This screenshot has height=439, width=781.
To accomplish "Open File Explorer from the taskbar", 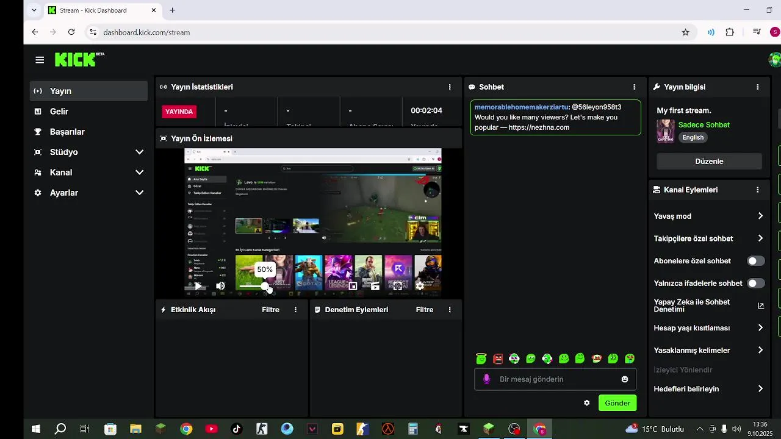I will click(135, 429).
